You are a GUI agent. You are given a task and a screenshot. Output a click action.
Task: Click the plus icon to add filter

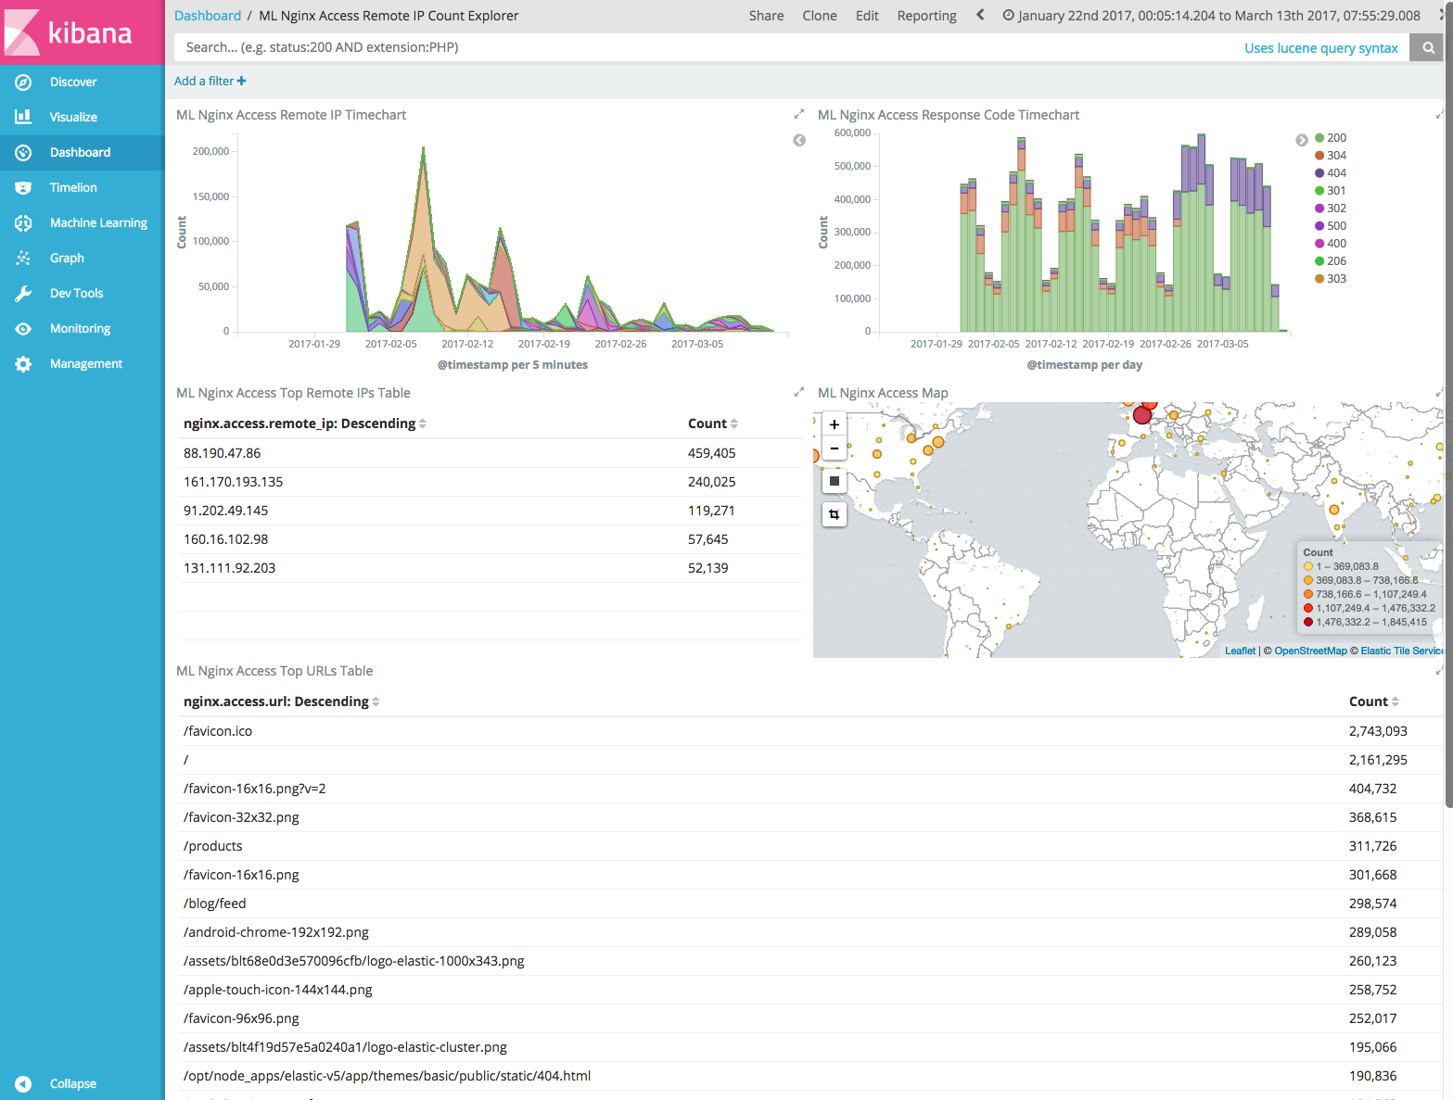242,82
